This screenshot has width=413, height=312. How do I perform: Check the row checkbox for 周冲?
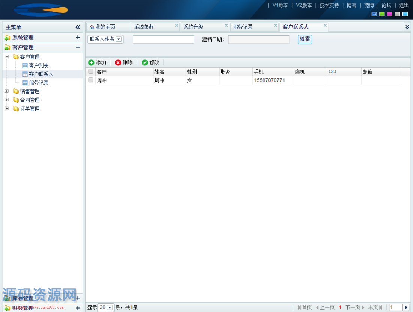(90, 80)
